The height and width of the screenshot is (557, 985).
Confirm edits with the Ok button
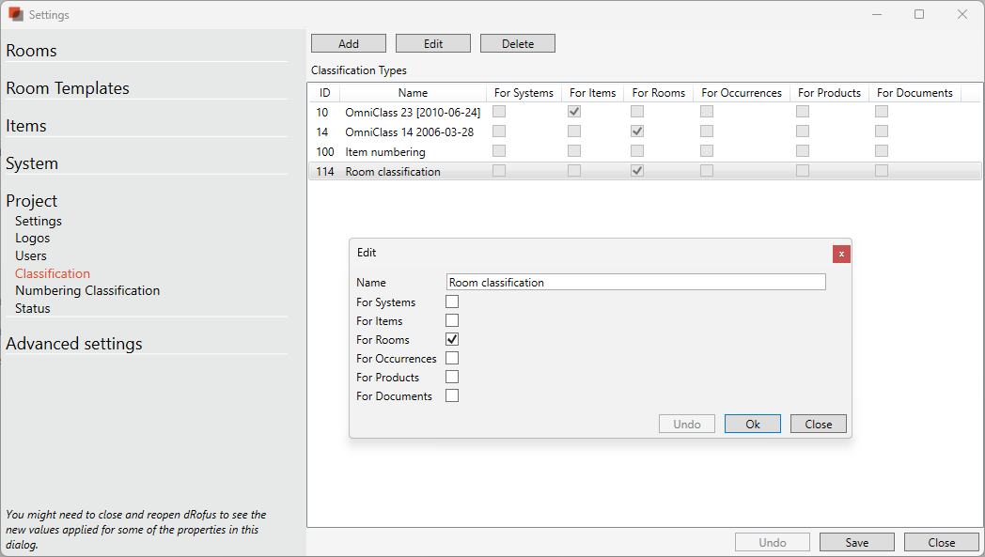tap(752, 423)
